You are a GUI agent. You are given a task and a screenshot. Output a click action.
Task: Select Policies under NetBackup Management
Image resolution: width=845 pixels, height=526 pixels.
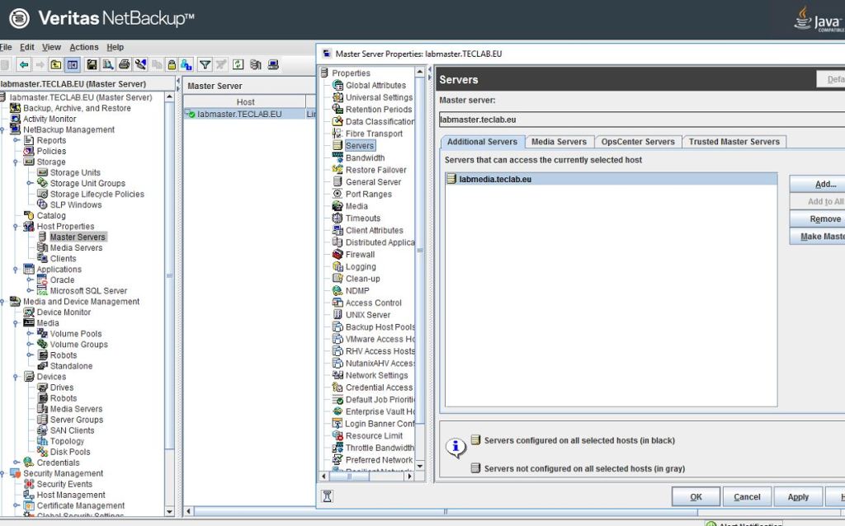[x=51, y=151]
